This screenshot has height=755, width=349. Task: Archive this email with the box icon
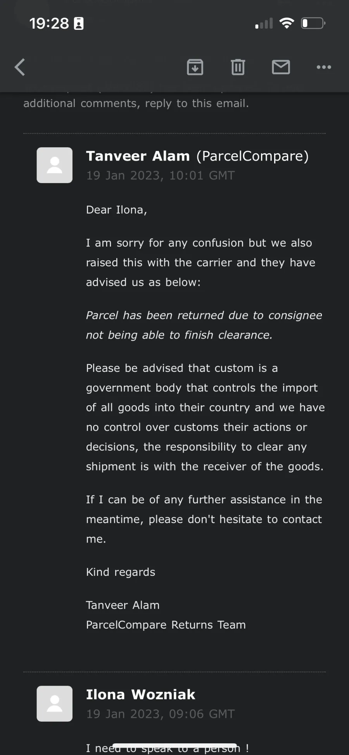(195, 67)
